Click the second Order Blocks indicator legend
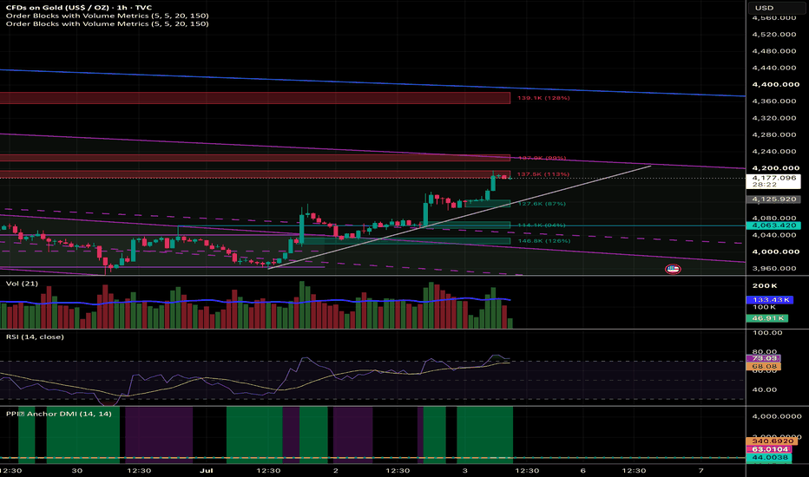This screenshot has width=809, height=477. click(x=108, y=23)
